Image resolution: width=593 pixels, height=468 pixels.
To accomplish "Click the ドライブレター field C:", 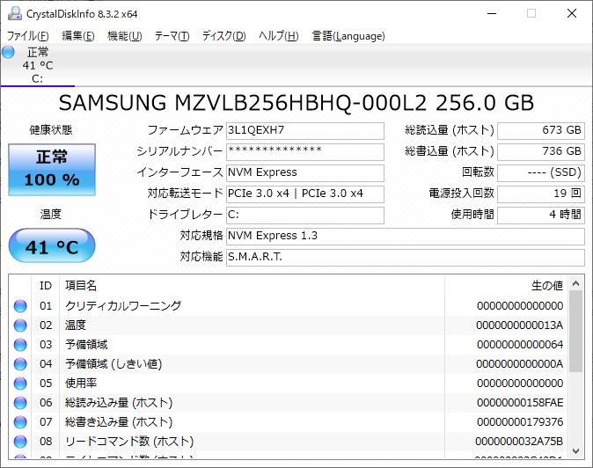I will (x=305, y=216).
